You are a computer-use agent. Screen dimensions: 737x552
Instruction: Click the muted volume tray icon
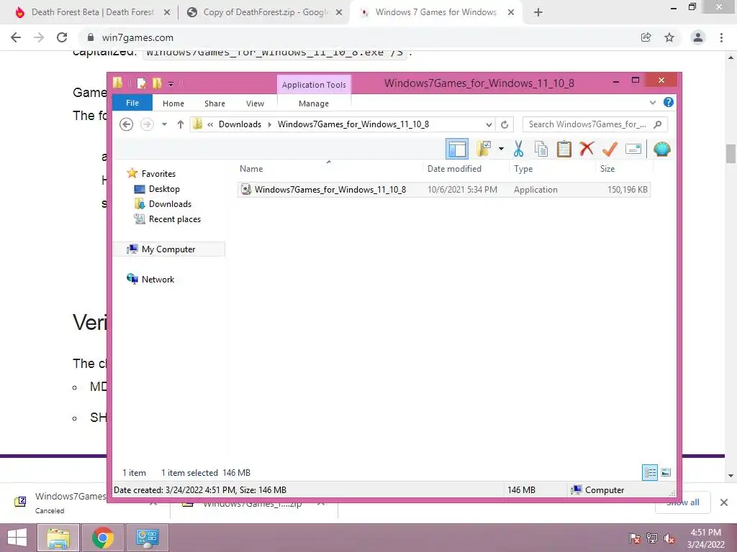click(x=669, y=538)
